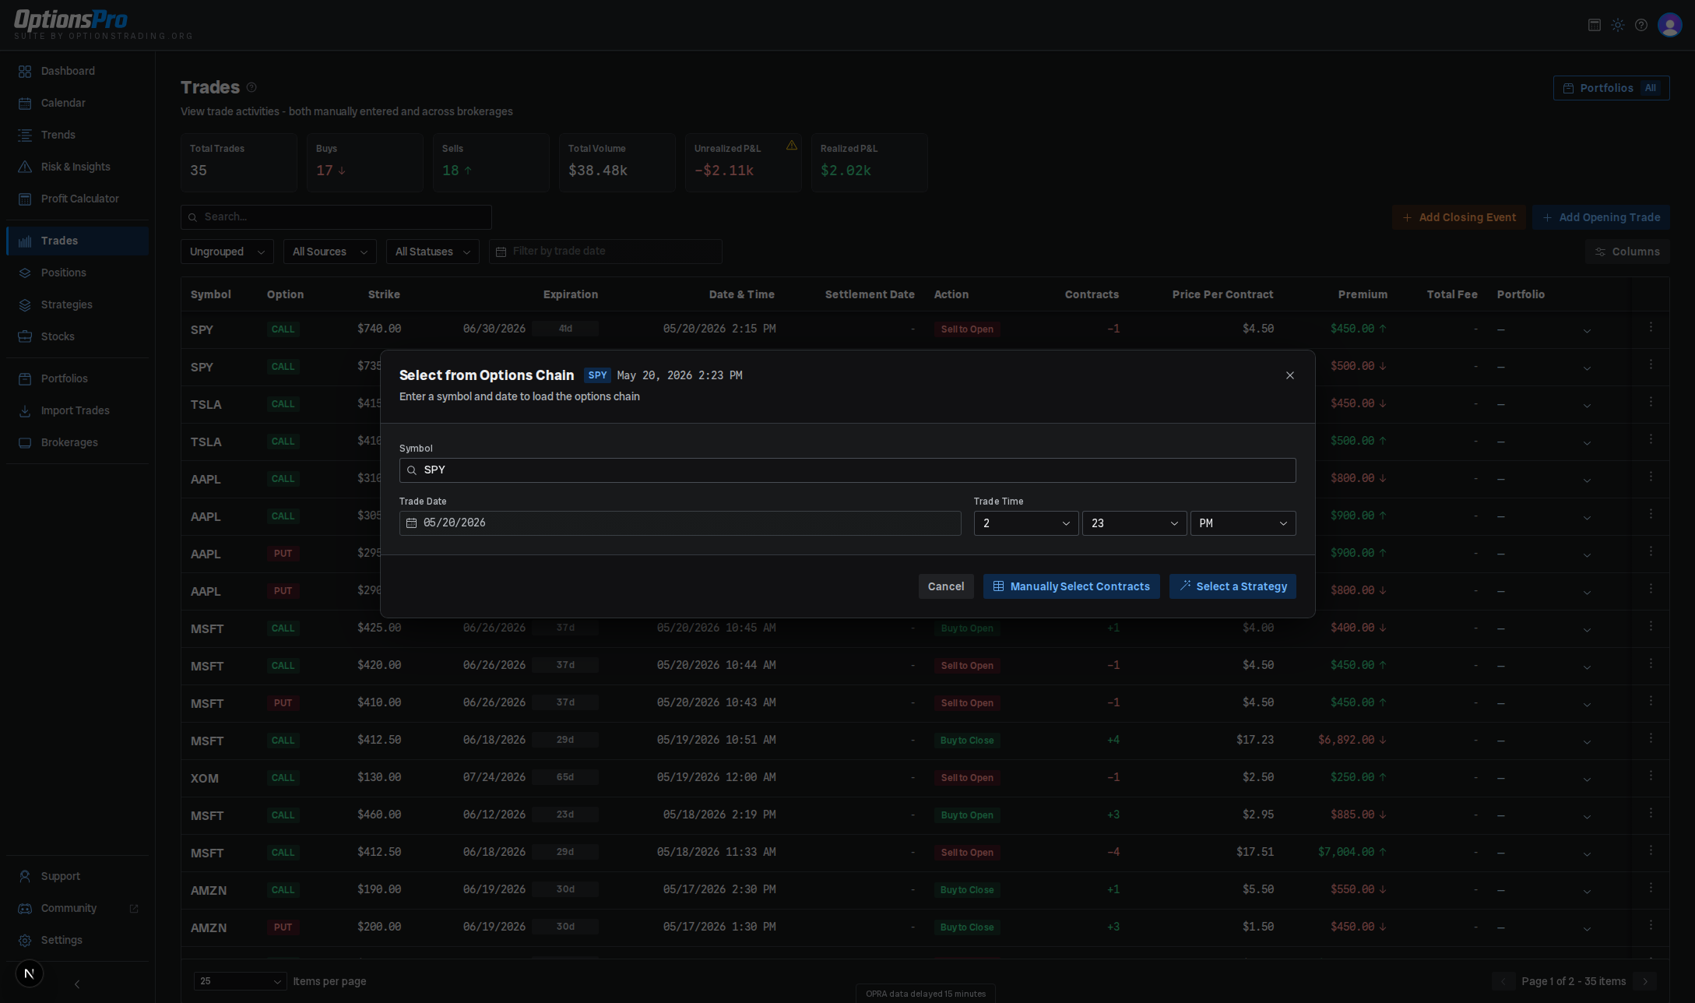The height and width of the screenshot is (1003, 1695).
Task: Sort by Strike column header
Action: click(x=384, y=294)
